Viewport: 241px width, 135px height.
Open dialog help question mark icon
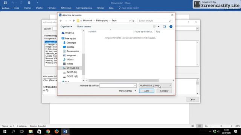click(171, 27)
